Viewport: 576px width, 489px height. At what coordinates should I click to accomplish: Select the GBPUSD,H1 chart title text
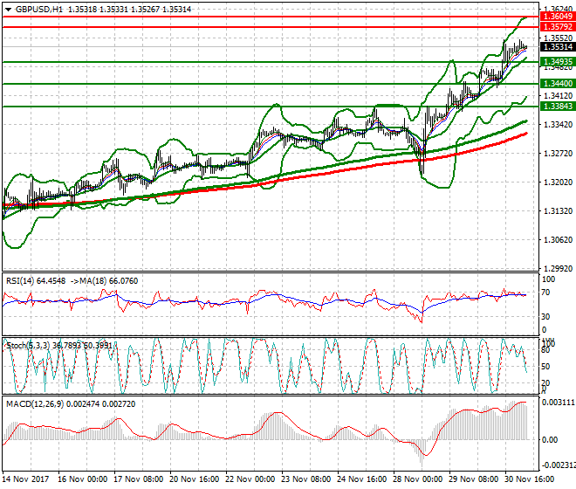tap(39, 10)
